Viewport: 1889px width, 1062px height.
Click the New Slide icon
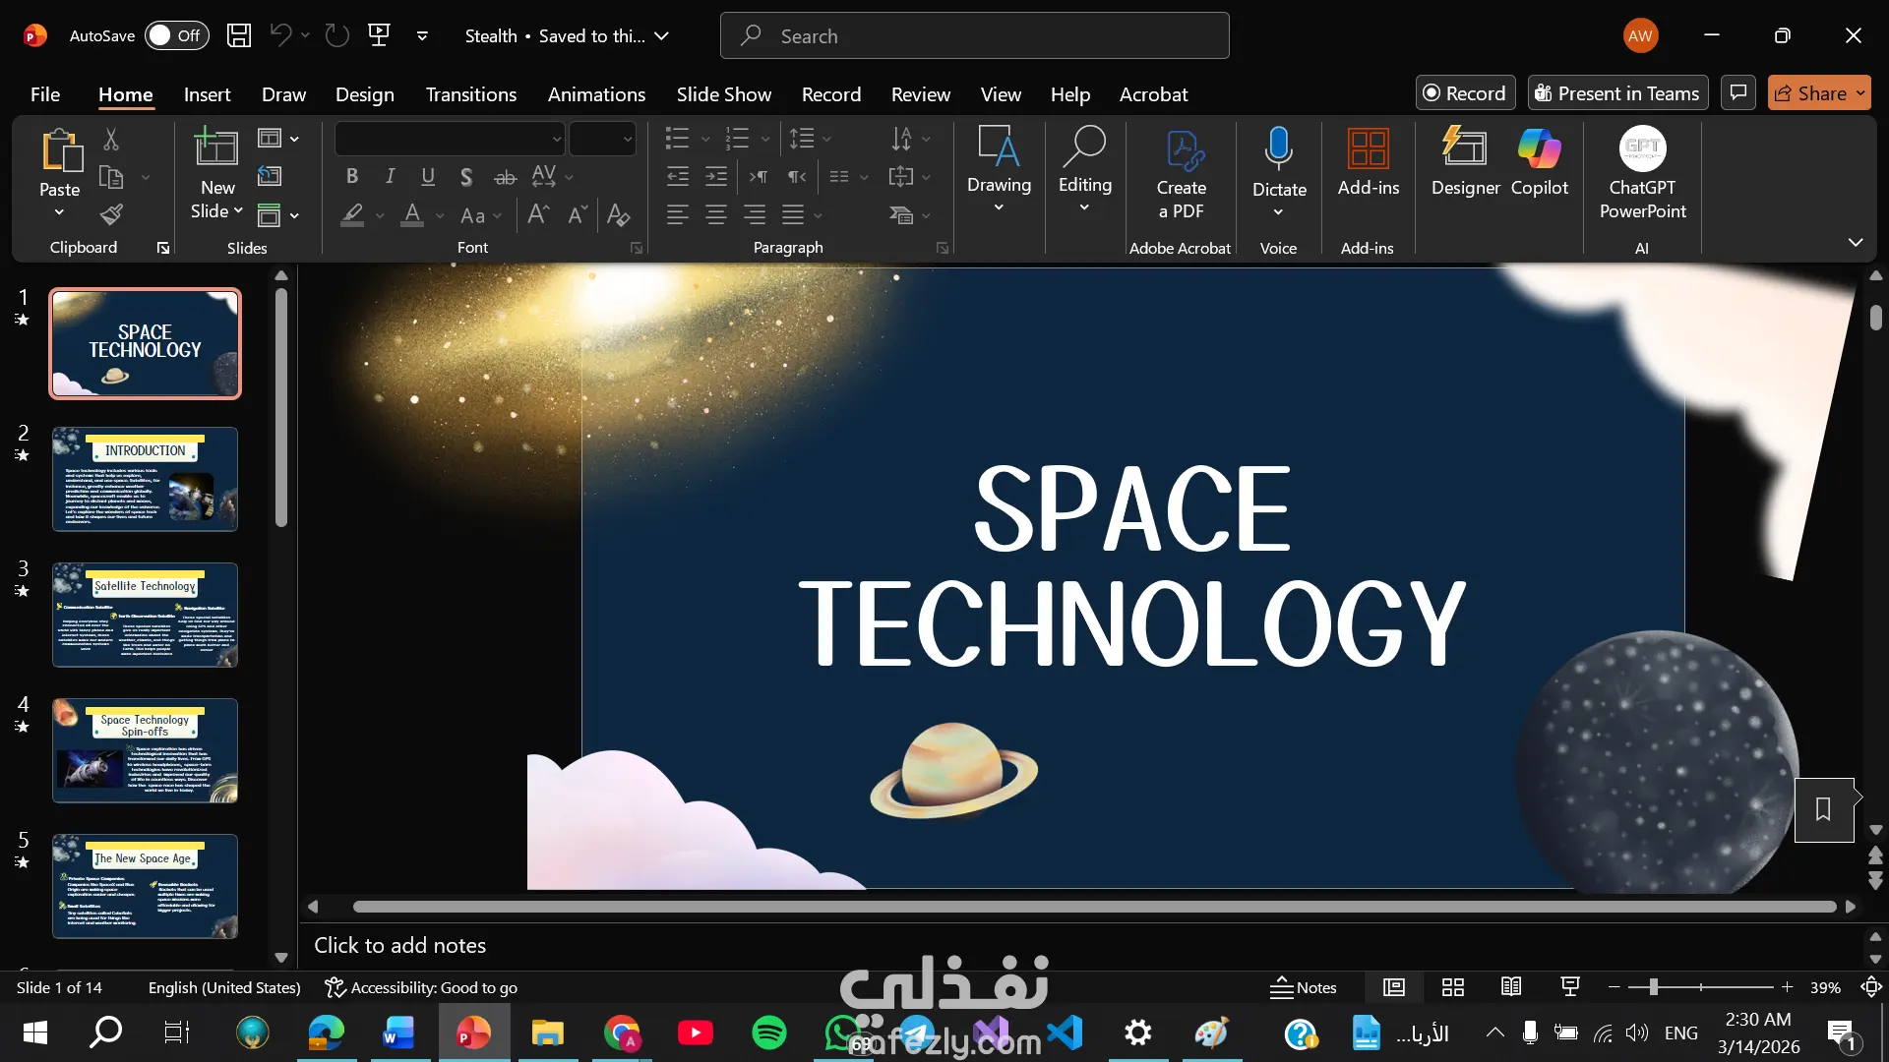pyautogui.click(x=216, y=147)
